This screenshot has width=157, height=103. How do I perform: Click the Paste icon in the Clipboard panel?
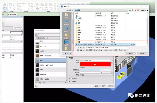click(x=10, y=4)
